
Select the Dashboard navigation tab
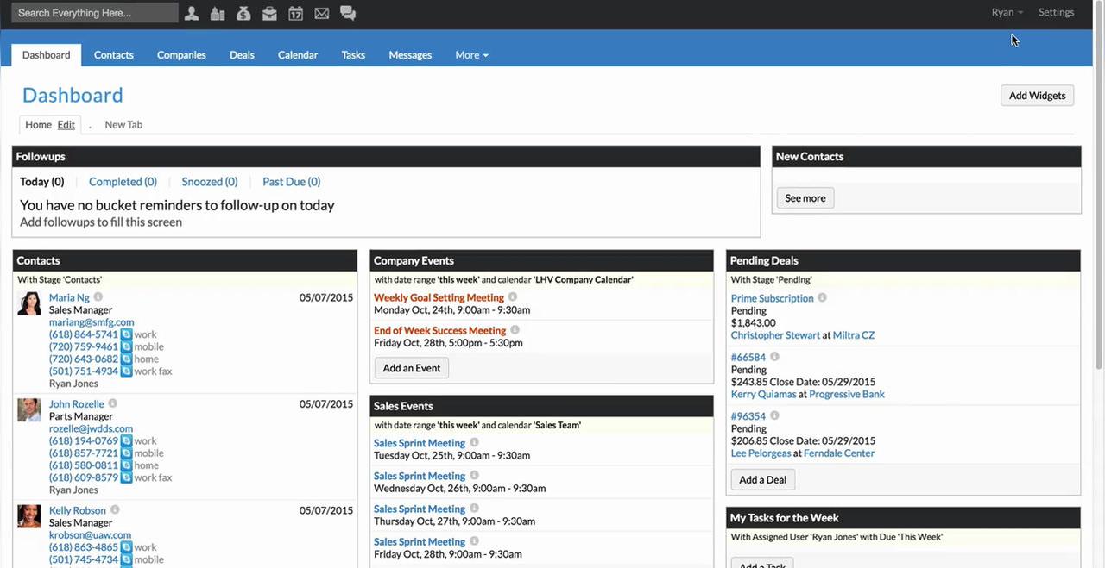click(x=47, y=55)
